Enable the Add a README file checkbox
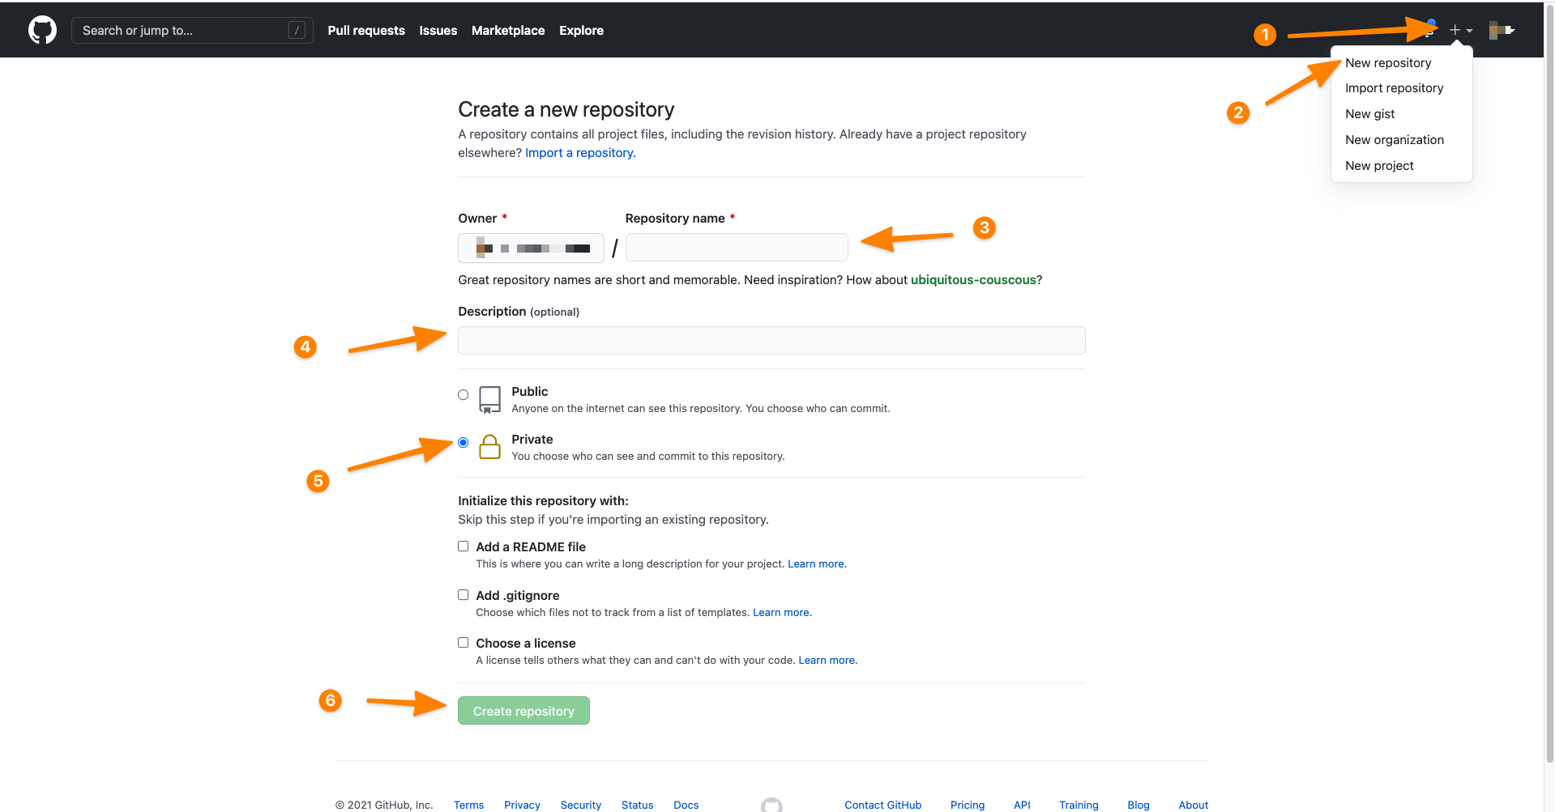Image resolution: width=1555 pixels, height=812 pixels. click(463, 546)
